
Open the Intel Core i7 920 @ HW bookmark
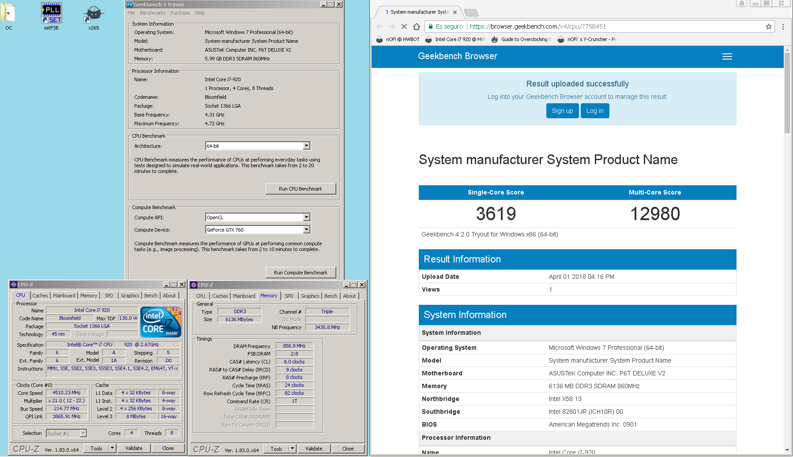(x=455, y=39)
